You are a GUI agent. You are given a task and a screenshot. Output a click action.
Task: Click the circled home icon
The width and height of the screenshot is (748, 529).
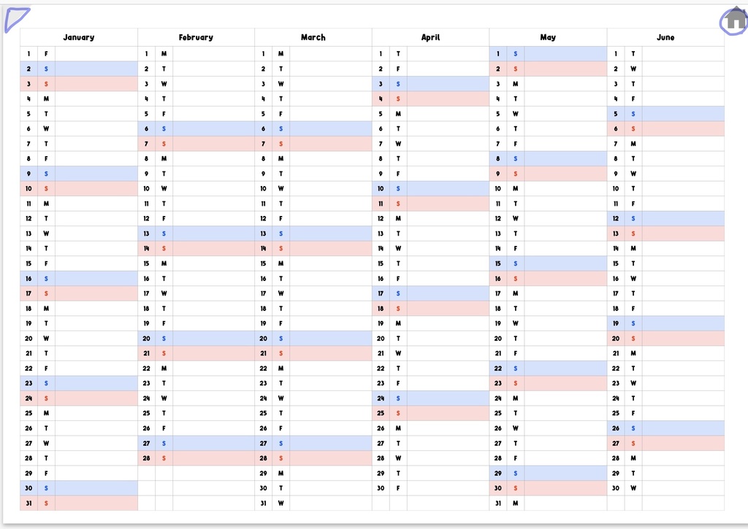click(x=736, y=21)
